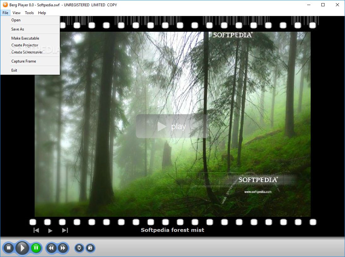This screenshot has height=257, width=345.
Task: Click the Softpedia forest mist caption
Action: click(x=173, y=230)
